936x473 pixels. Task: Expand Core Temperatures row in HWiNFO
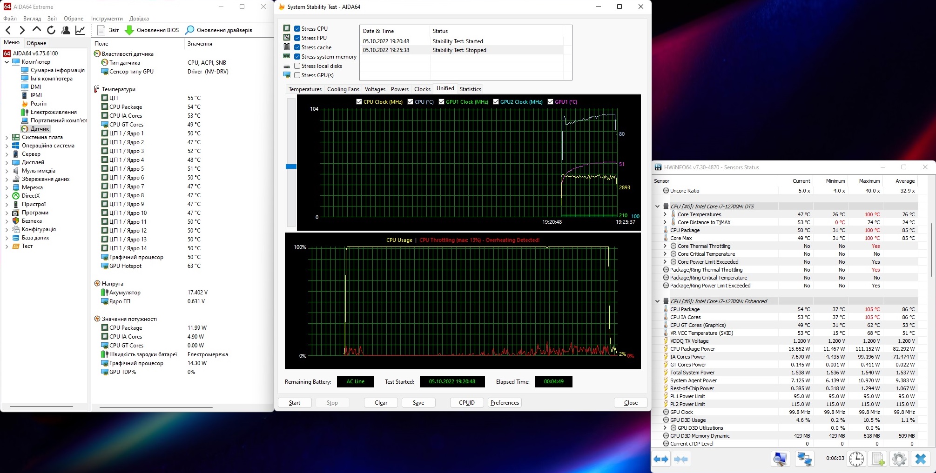[x=665, y=214]
